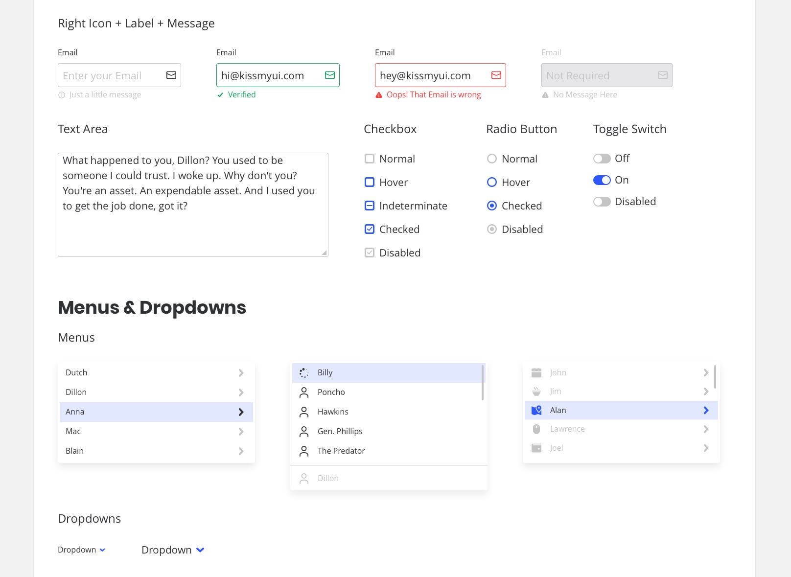Image resolution: width=791 pixels, height=577 pixels.
Task: Click the person icon next to The Predator
Action: tap(304, 451)
